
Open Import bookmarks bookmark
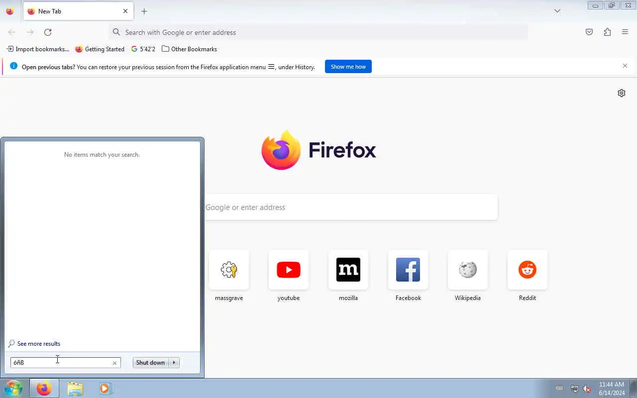click(x=38, y=49)
